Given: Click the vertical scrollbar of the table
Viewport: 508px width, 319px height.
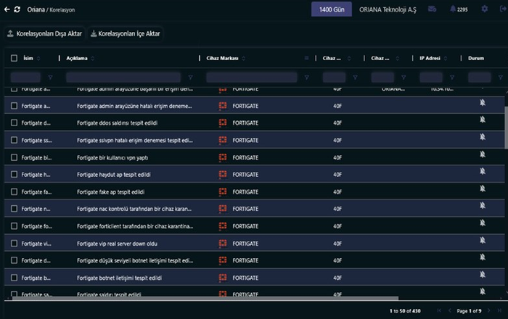Looking at the screenshot, I should 506,128.
